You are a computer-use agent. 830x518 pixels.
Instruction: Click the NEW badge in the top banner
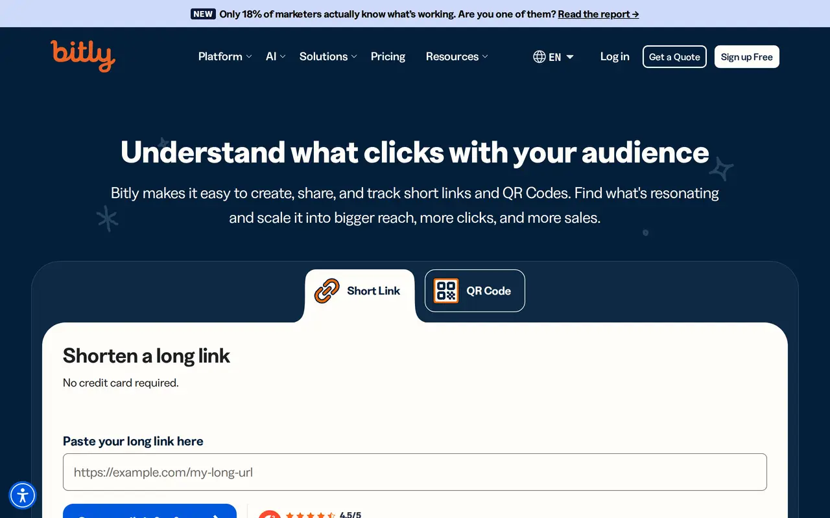[x=203, y=14]
